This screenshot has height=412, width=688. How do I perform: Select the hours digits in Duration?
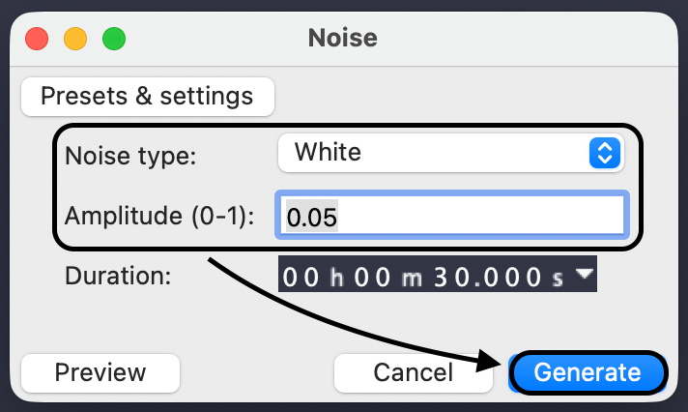tap(301, 278)
